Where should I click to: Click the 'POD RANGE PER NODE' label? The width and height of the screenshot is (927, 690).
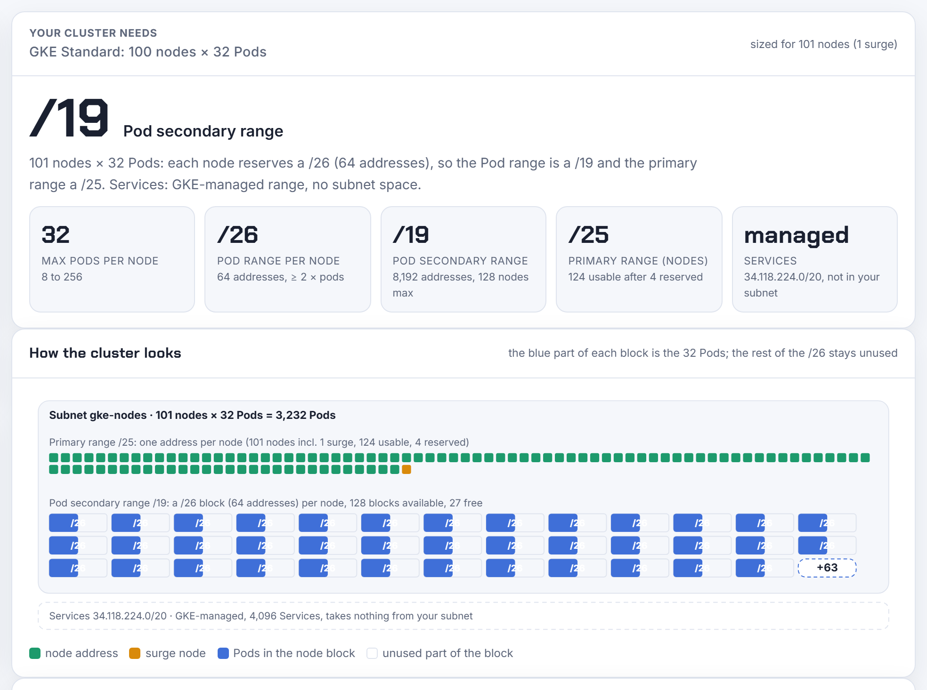[x=278, y=261]
